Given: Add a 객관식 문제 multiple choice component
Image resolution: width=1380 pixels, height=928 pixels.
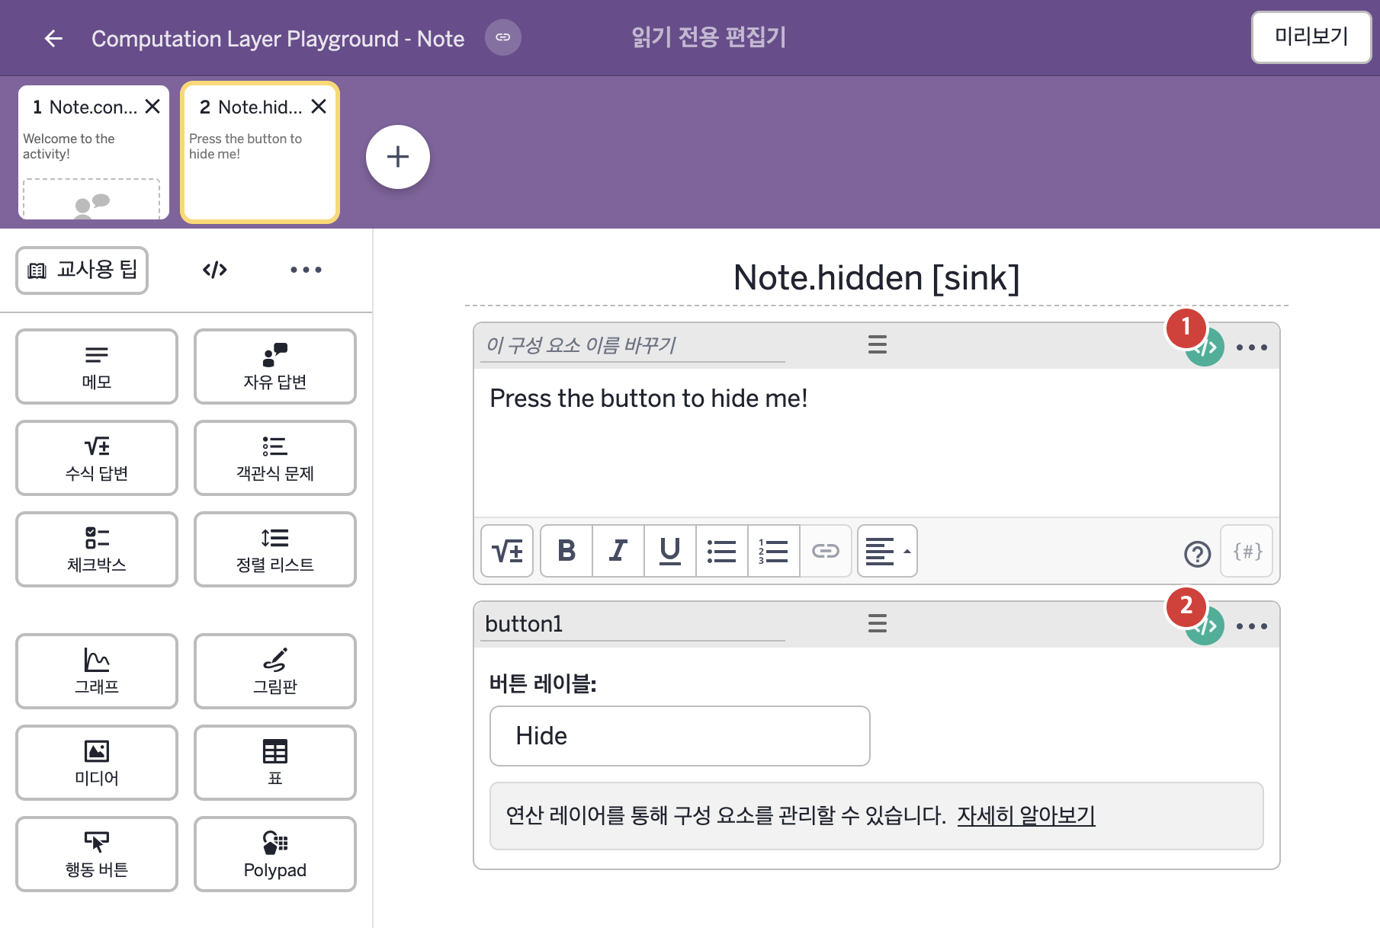Looking at the screenshot, I should [x=275, y=458].
